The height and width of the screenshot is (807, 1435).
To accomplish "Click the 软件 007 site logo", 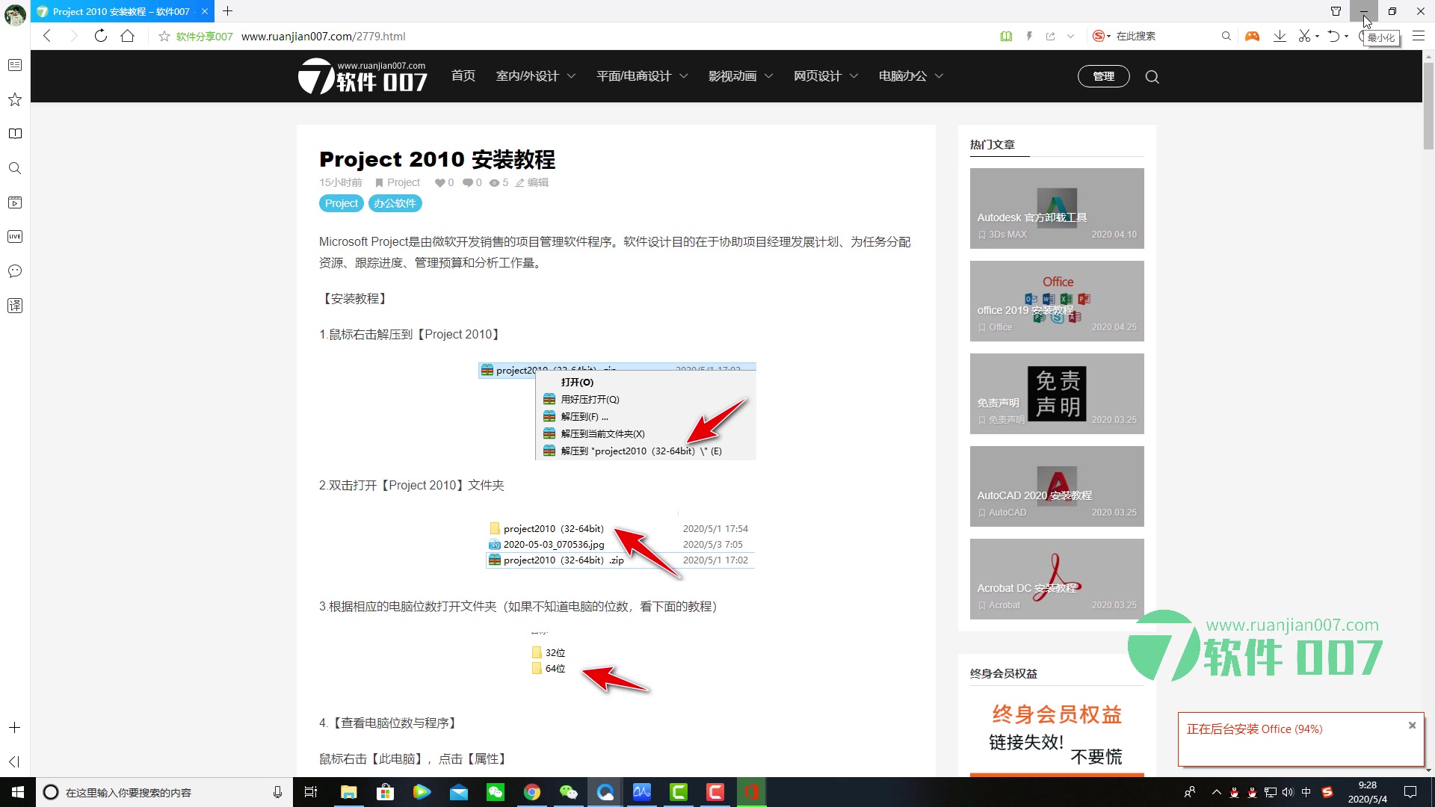I will pyautogui.click(x=362, y=76).
